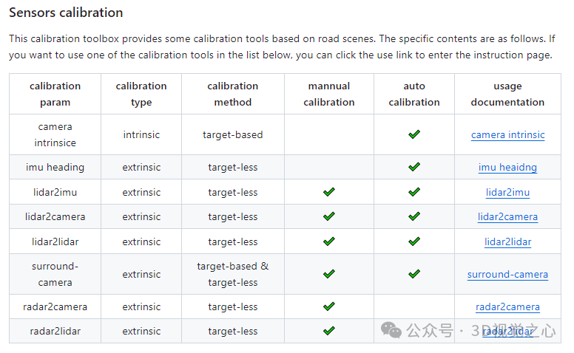Viewport: 574px width, 353px height.
Task: Click the WeChat logo in the watermark
Action: pos(391,330)
